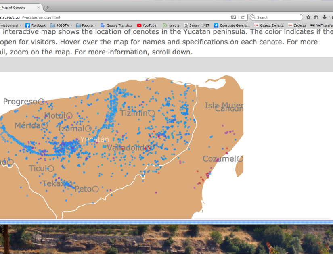Click the URL address bar
Viewport: 333px width, 254px height.
121,17
